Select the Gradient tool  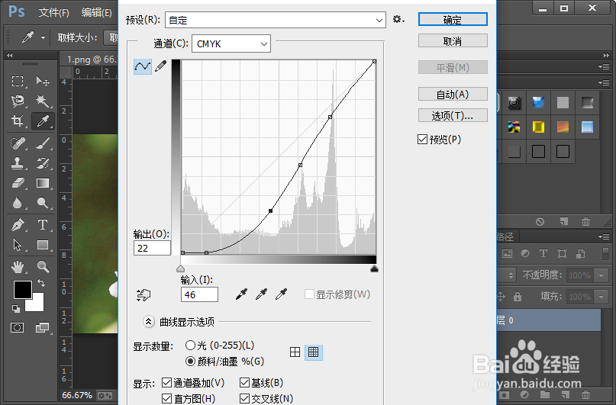pyautogui.click(x=43, y=183)
